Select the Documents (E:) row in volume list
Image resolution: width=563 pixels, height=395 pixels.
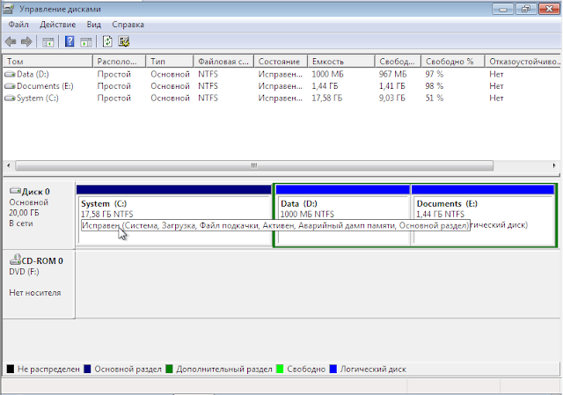(x=281, y=86)
